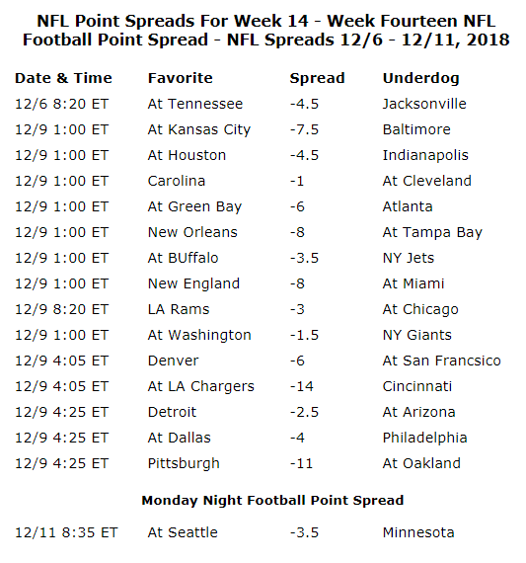
Task: Click the Spread column header
Action: (317, 78)
